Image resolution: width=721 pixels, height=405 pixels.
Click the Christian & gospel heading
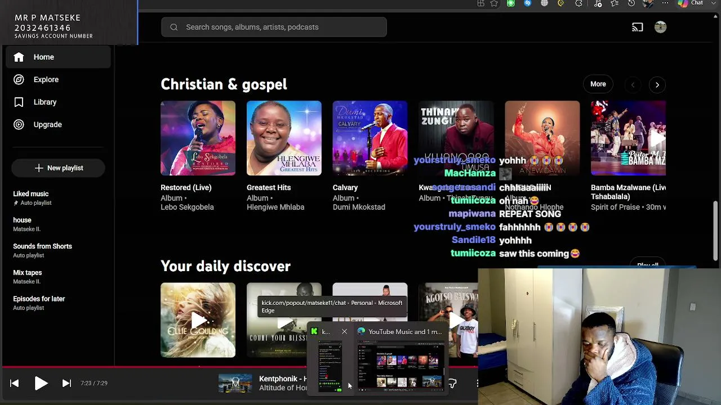tap(224, 84)
